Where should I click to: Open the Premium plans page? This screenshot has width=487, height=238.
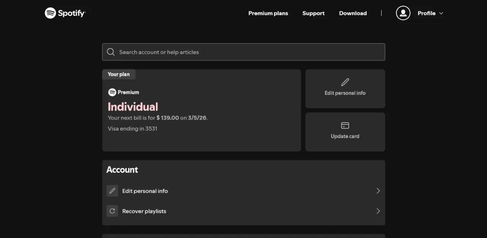(x=268, y=13)
